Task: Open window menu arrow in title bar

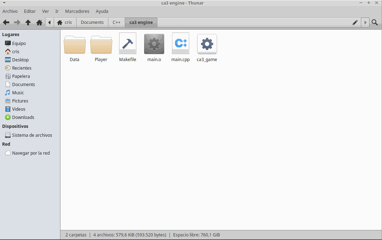Action: tap(4, 3)
